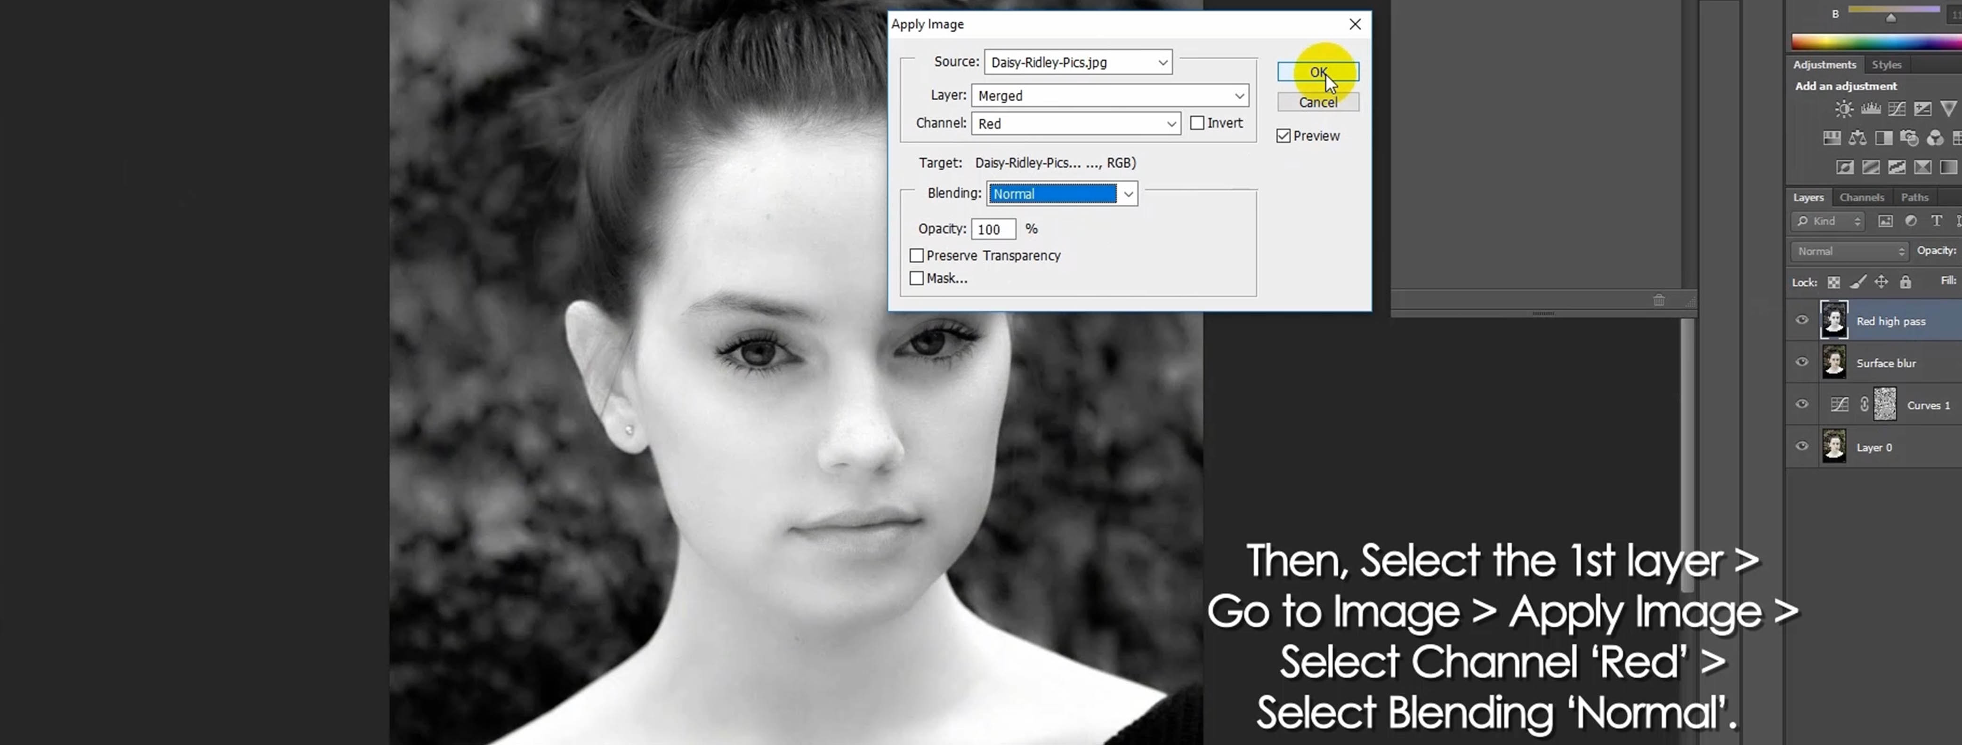Image resolution: width=1962 pixels, height=745 pixels.
Task: Toggle visibility of Curves 1 layer
Action: [1802, 404]
